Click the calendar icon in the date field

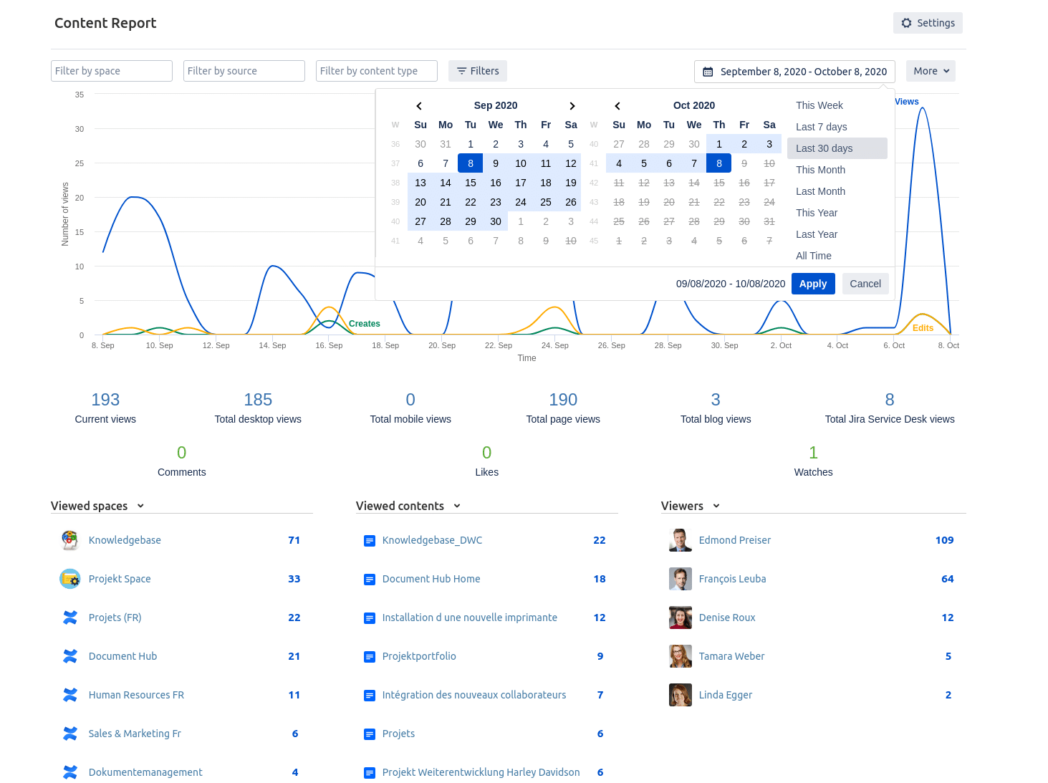point(708,71)
